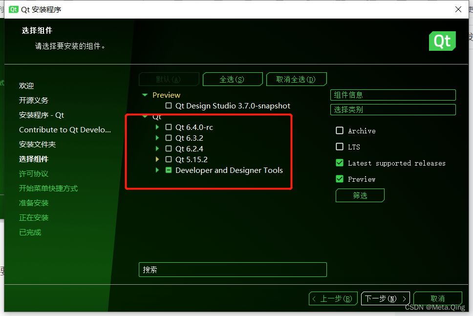The image size is (473, 316).
Task: Enable the Archive category checkbox
Action: pos(340,130)
